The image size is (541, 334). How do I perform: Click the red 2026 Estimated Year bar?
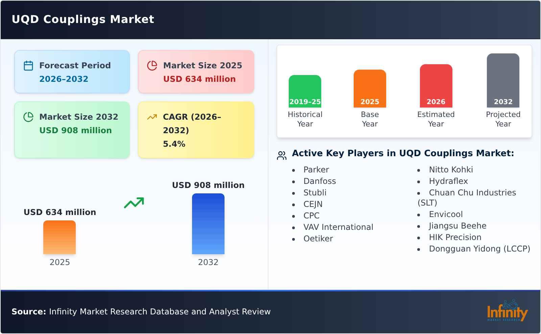pos(436,86)
